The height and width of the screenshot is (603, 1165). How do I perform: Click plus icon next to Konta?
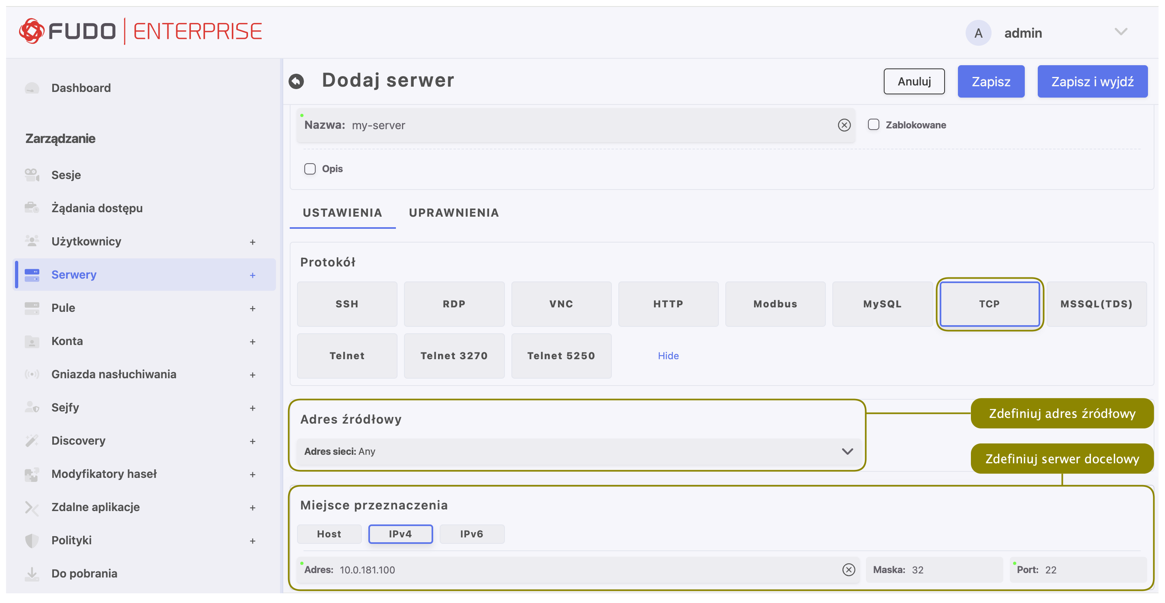click(x=252, y=342)
